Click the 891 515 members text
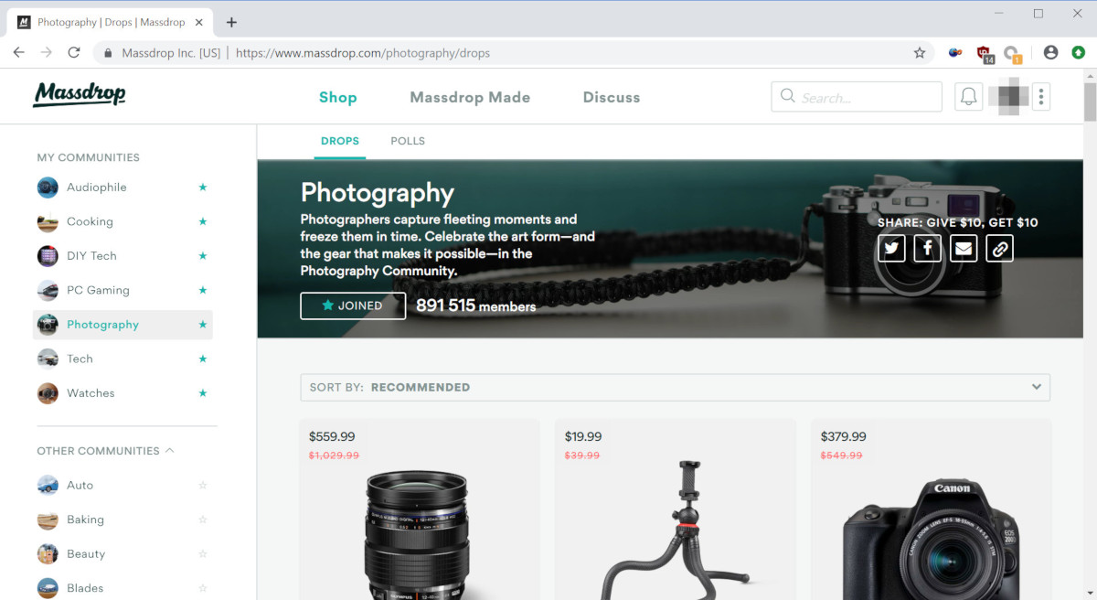 [476, 305]
